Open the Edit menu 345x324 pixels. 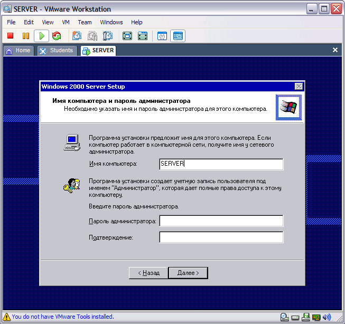29,22
